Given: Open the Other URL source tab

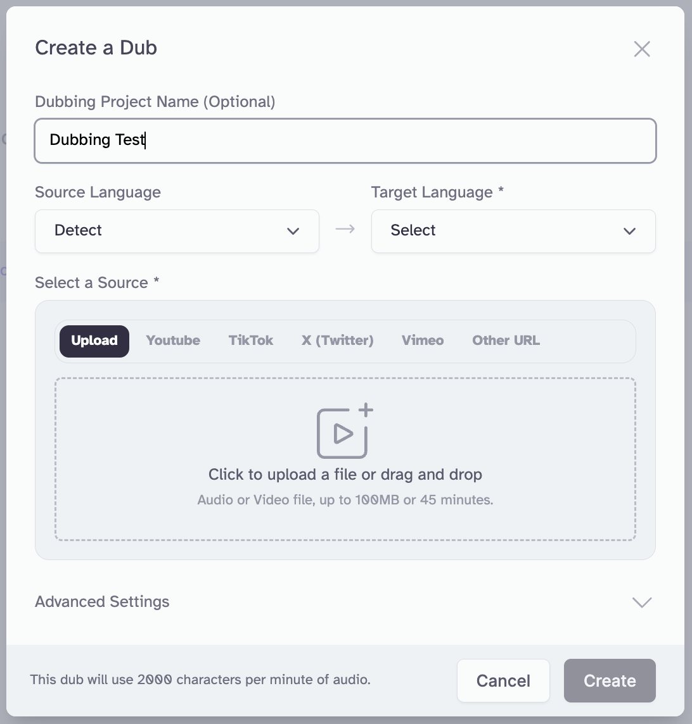Looking at the screenshot, I should pyautogui.click(x=506, y=340).
